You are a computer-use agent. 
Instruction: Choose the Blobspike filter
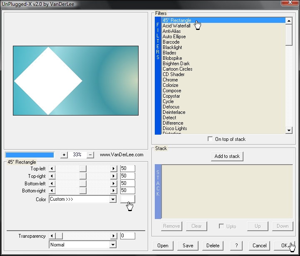[223, 58]
